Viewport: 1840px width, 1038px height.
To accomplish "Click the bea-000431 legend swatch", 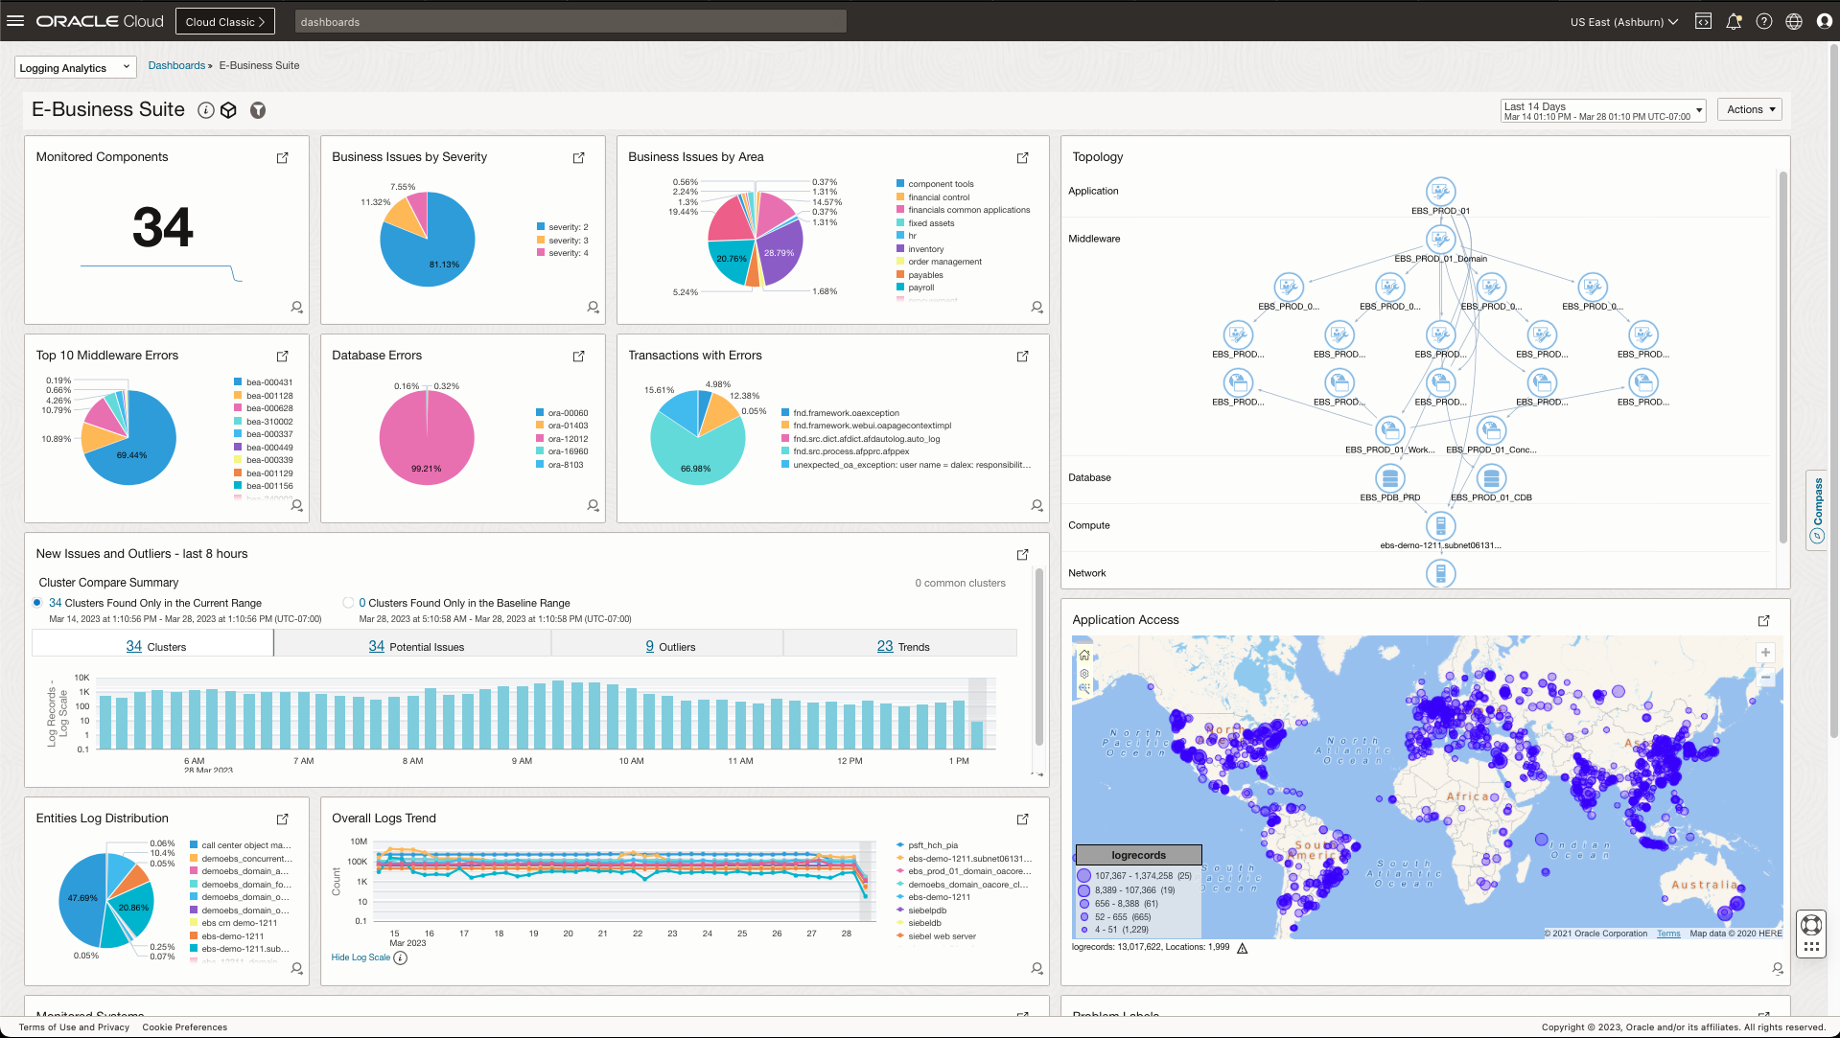I will (x=238, y=382).
